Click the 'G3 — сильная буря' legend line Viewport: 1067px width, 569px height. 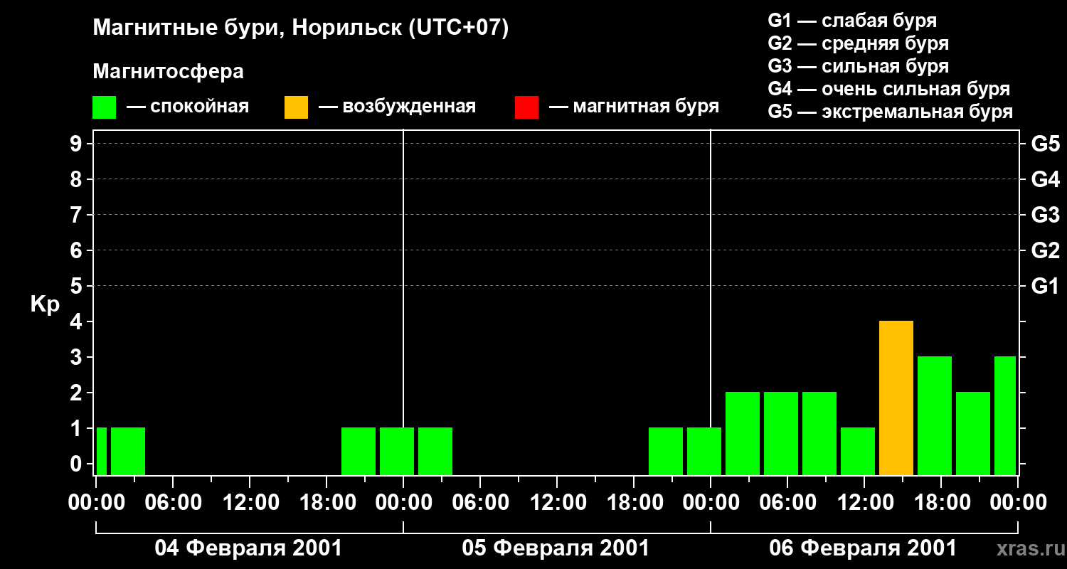point(858,66)
